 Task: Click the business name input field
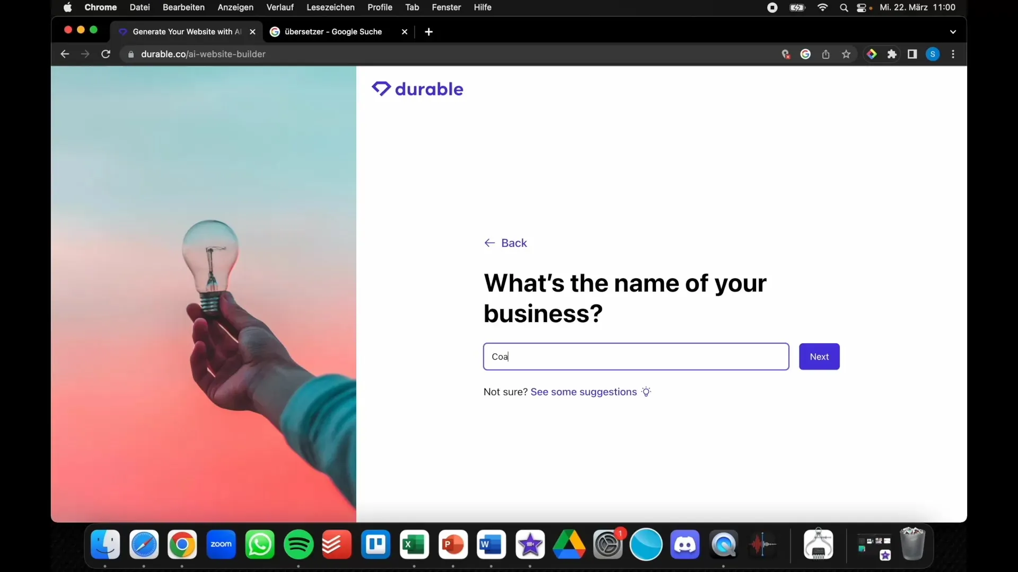click(x=636, y=356)
